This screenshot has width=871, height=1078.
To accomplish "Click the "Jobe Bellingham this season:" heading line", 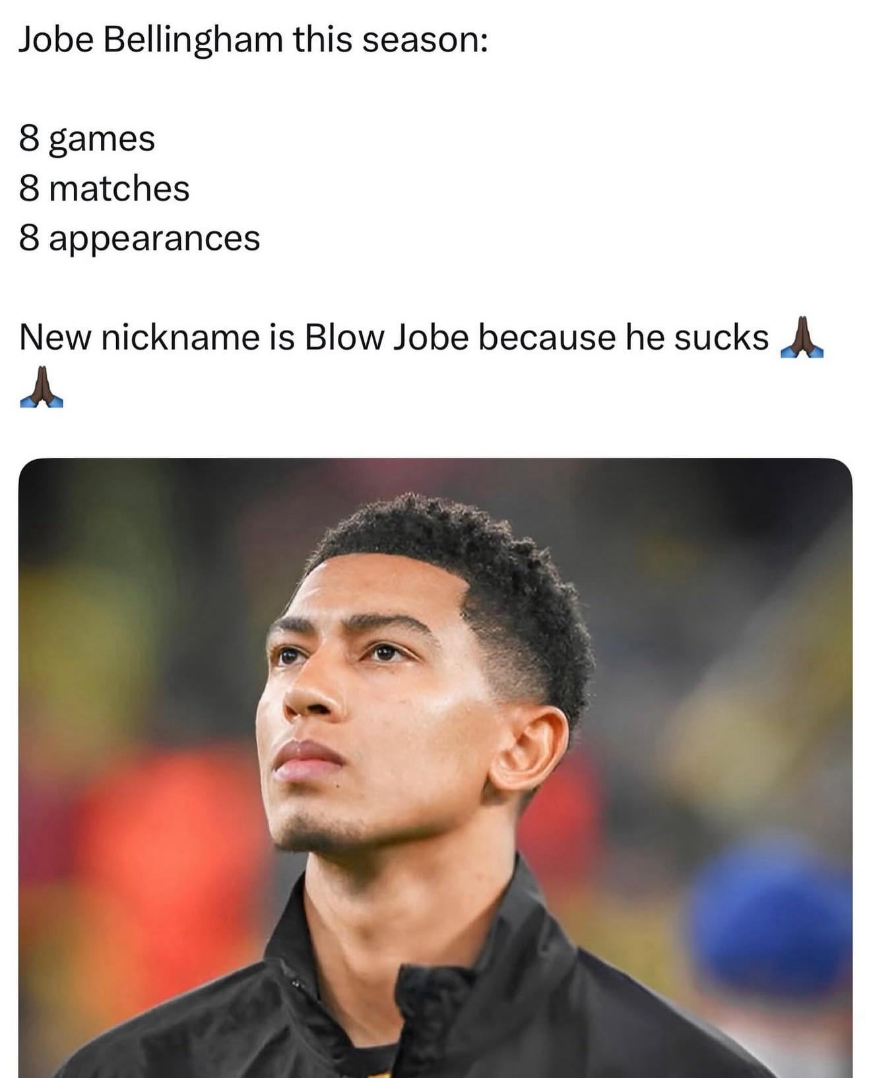I will (x=253, y=40).
